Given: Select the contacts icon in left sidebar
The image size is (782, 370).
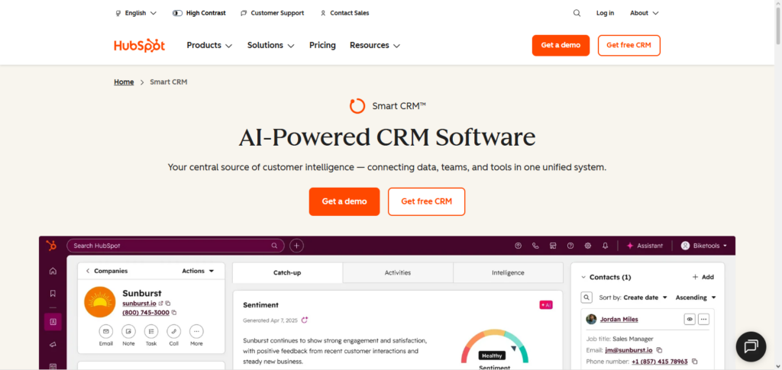Looking at the screenshot, I should [53, 322].
